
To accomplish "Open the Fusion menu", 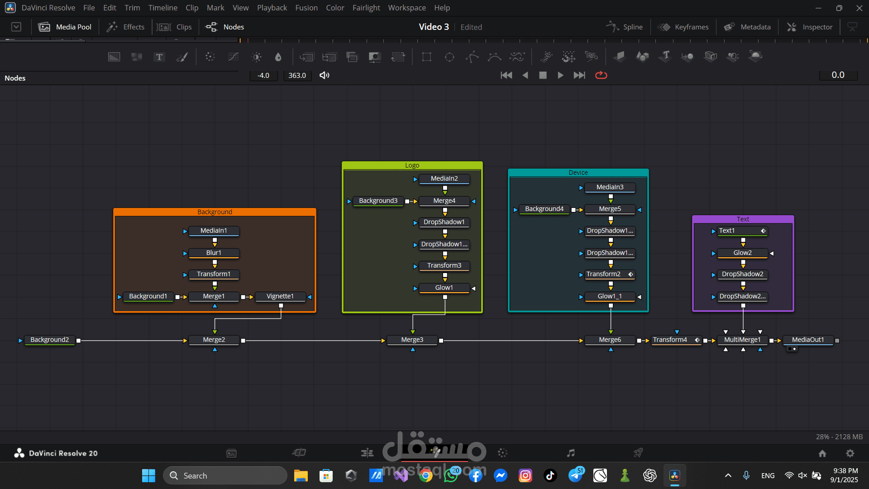I will 306,8.
